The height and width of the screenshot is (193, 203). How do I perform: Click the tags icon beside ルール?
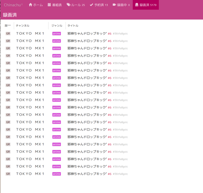[69, 5]
